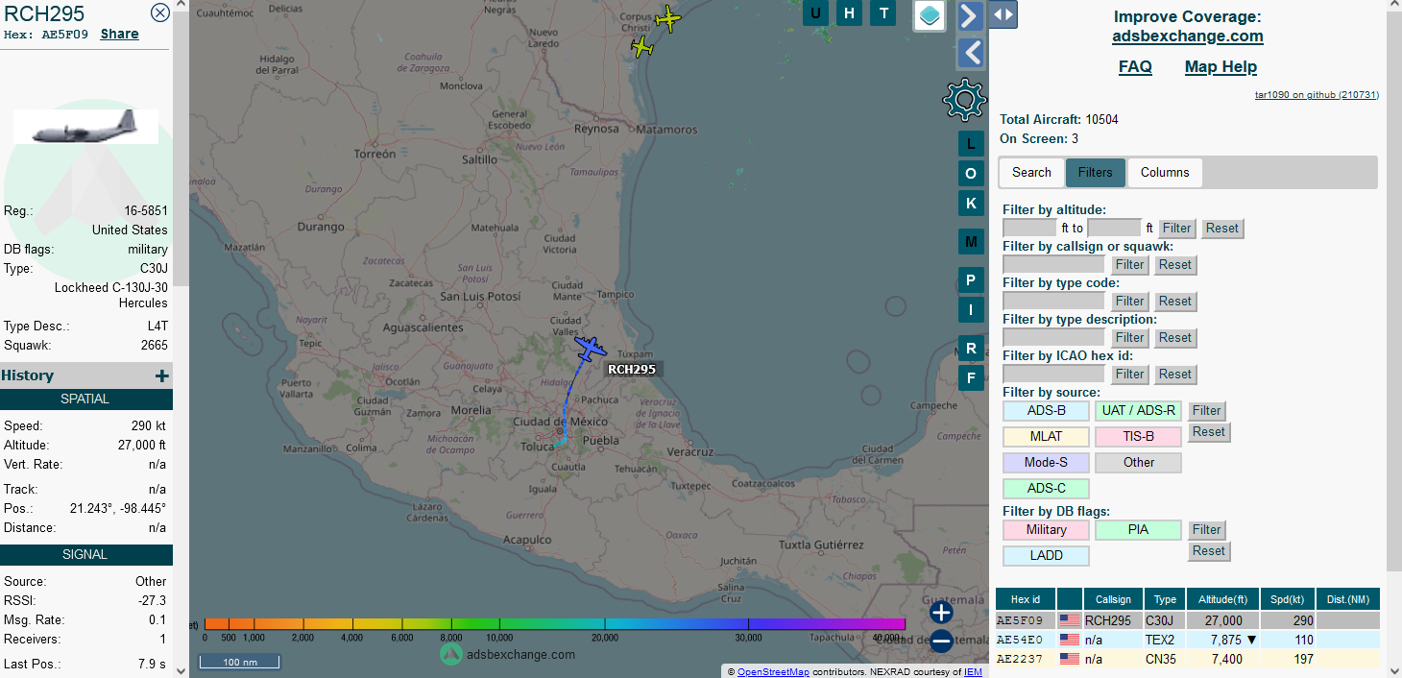The height and width of the screenshot is (678, 1402).
Task: Click the callsign or squawk input field
Action: (1053, 264)
